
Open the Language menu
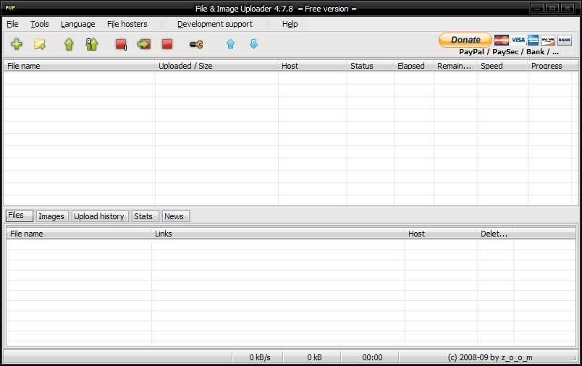[x=77, y=24]
